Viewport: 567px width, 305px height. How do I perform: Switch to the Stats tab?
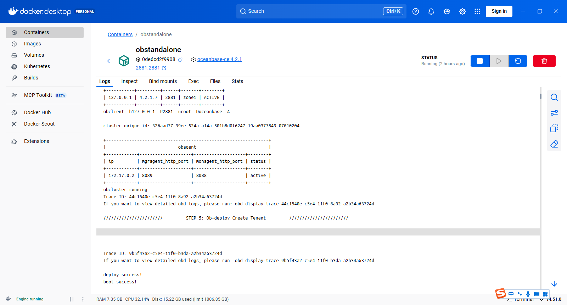(237, 81)
